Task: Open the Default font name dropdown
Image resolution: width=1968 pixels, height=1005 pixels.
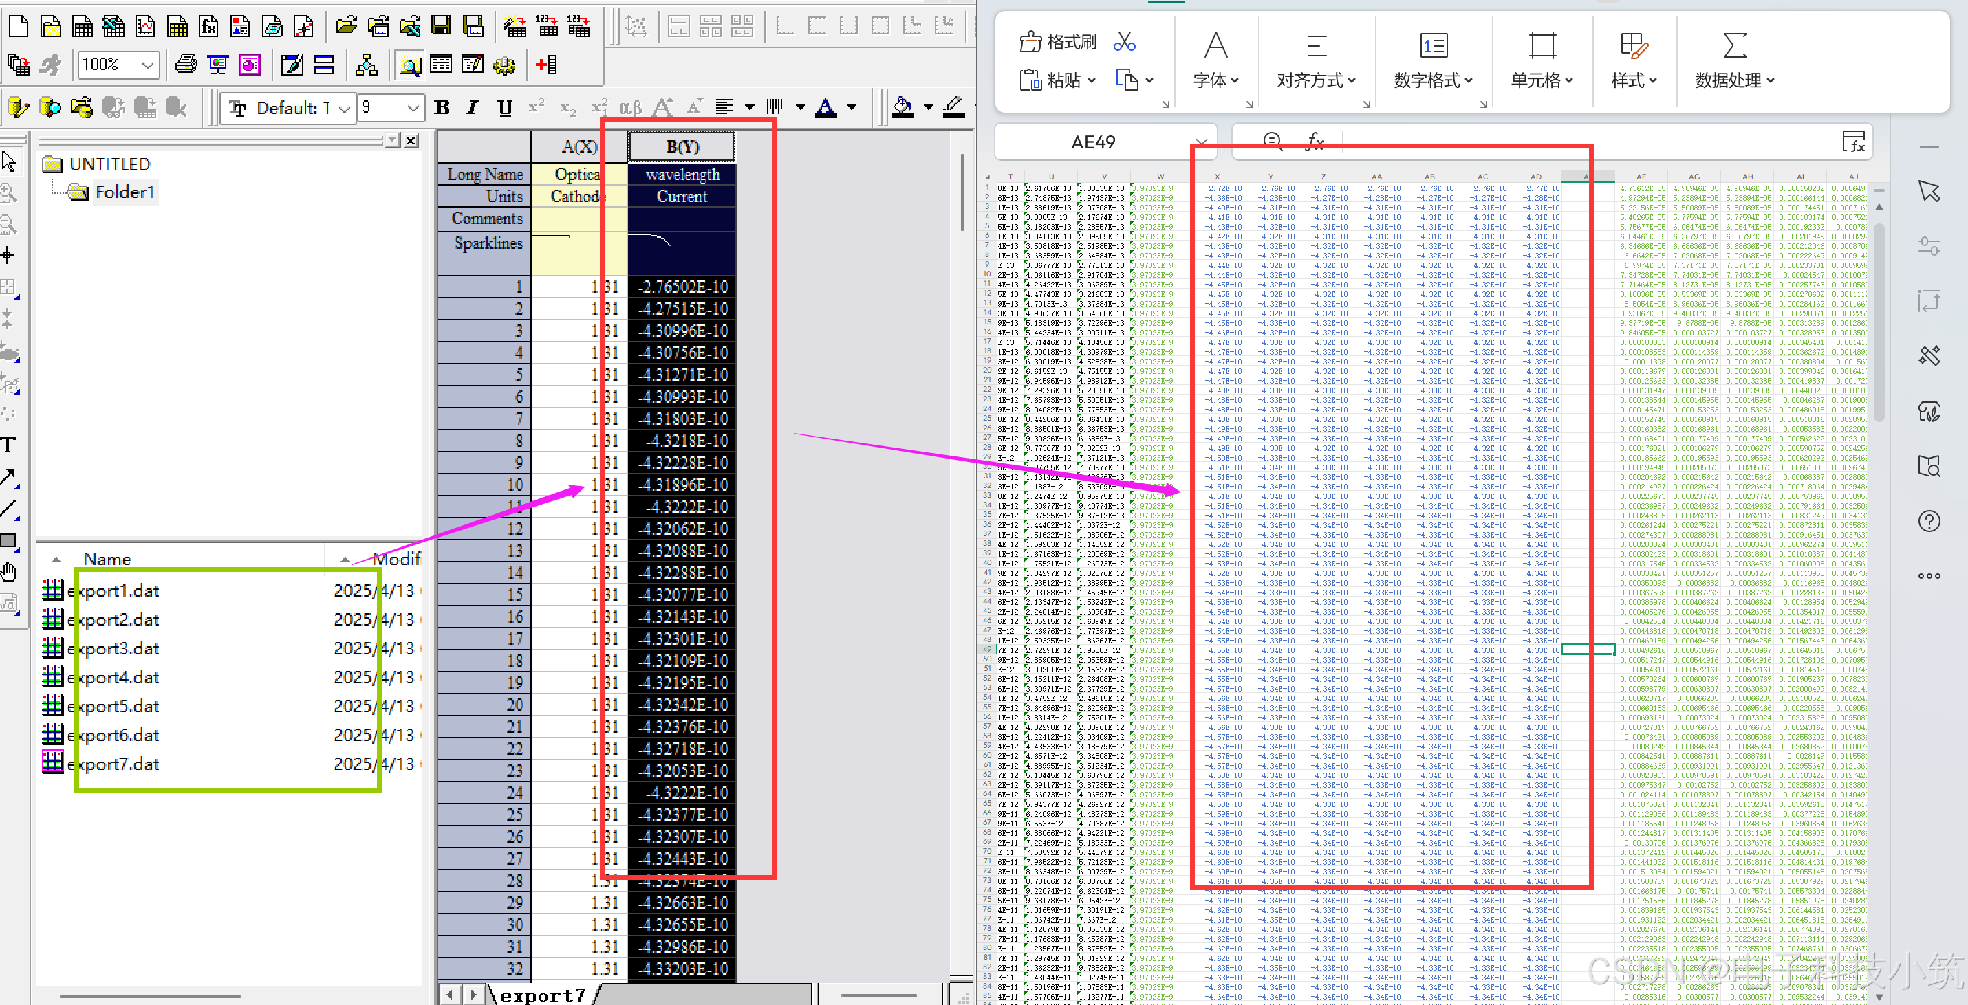Action: (344, 109)
